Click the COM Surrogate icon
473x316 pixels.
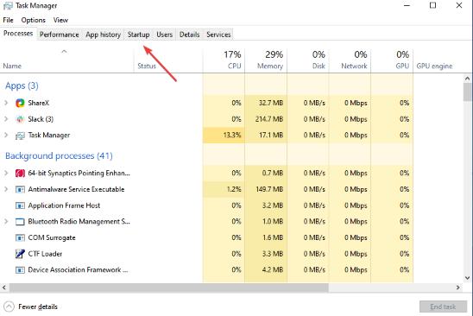20,237
